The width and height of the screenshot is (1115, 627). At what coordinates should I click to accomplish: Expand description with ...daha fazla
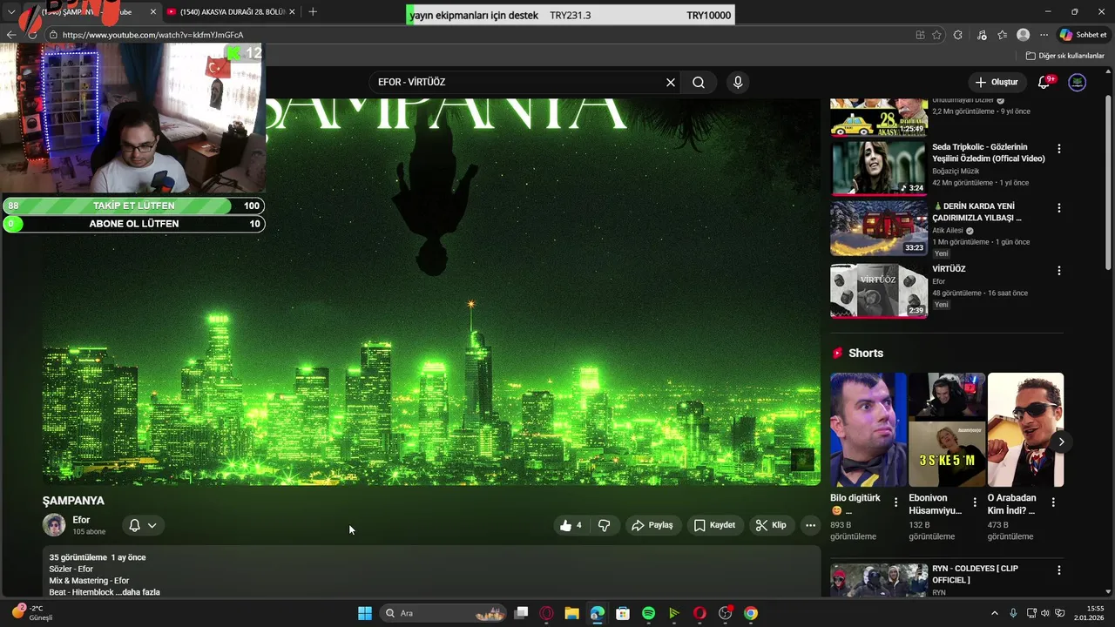138,592
